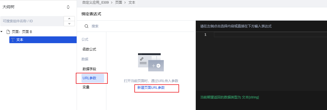Click 新建页面URL参数 link
The image size is (327, 110).
151,88
